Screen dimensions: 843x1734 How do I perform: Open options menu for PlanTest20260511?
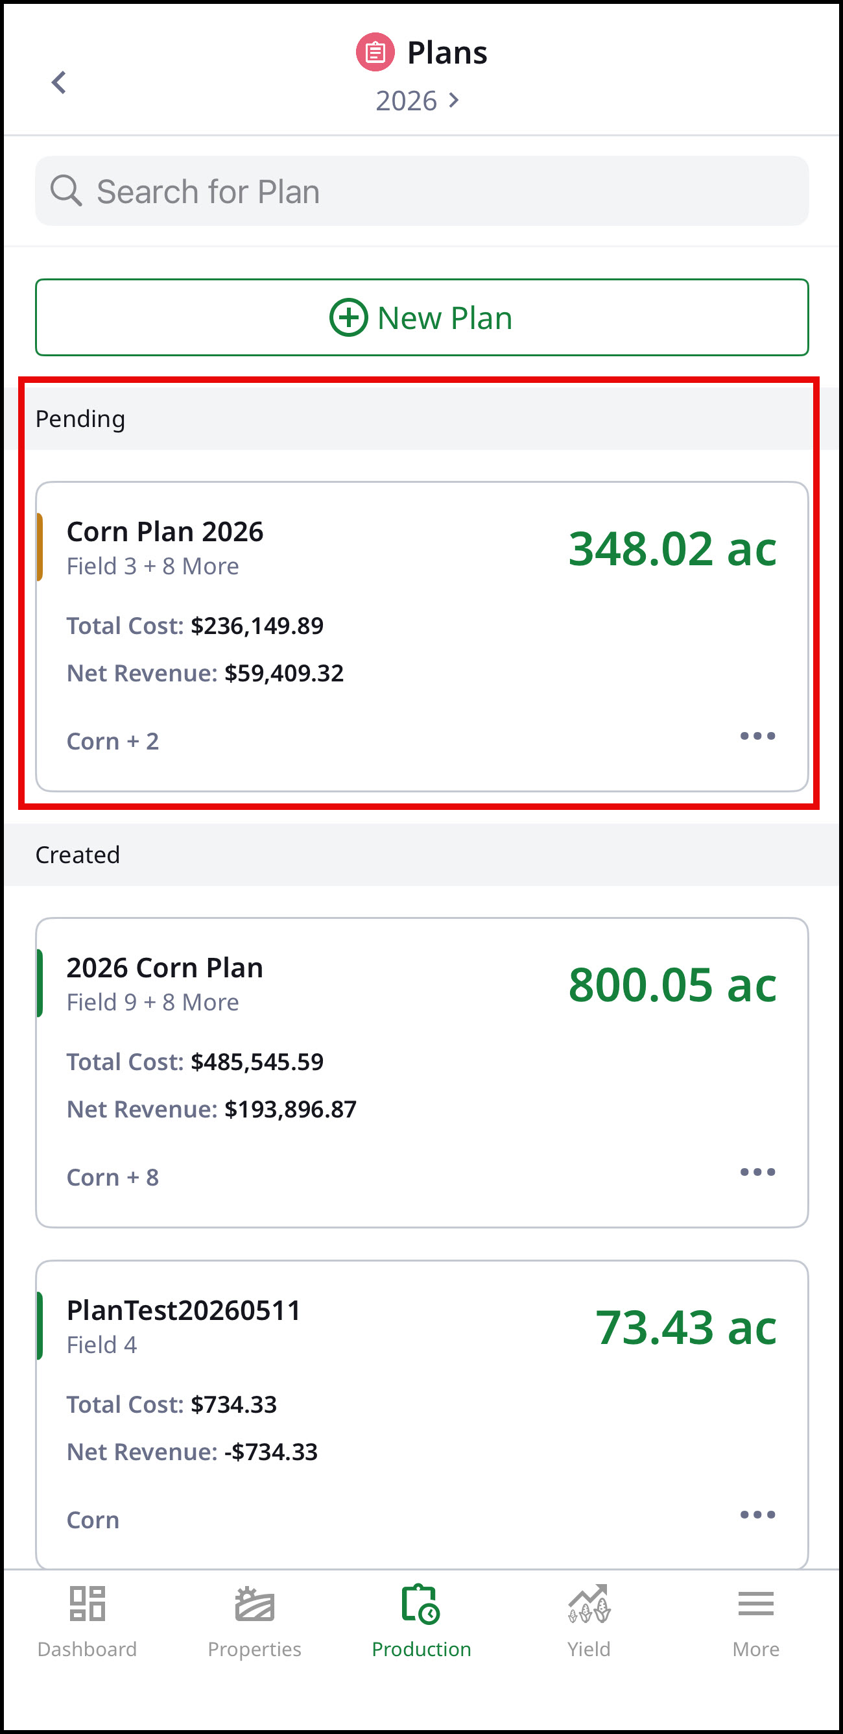click(757, 1515)
